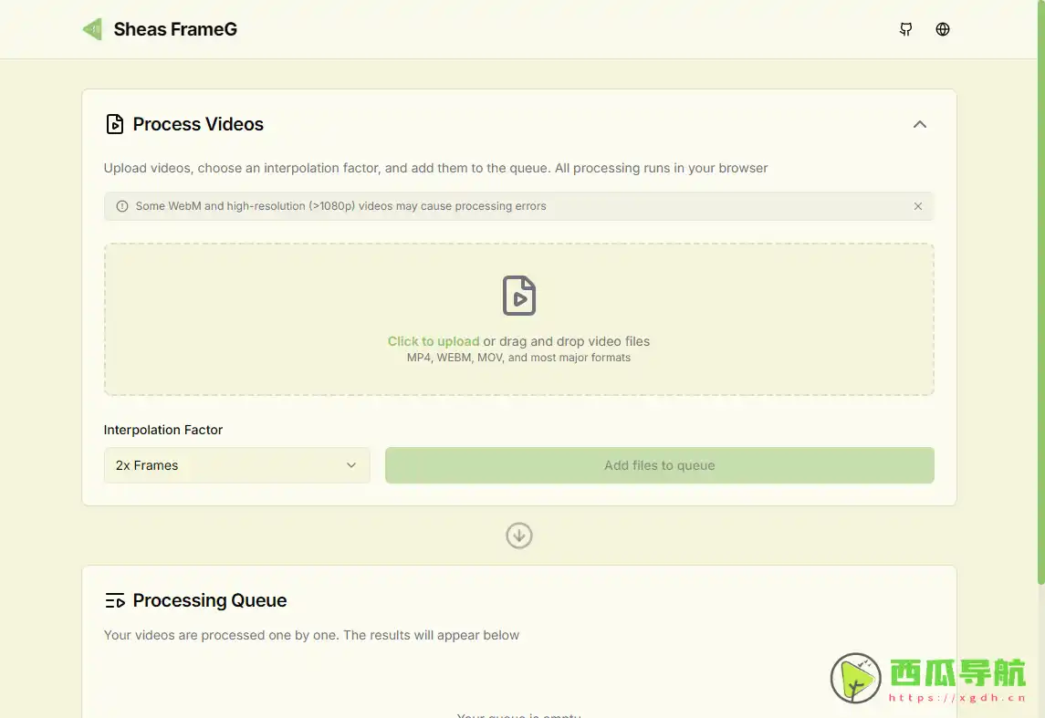Click the circled down arrow icon
The height and width of the screenshot is (718, 1045).
click(x=519, y=536)
